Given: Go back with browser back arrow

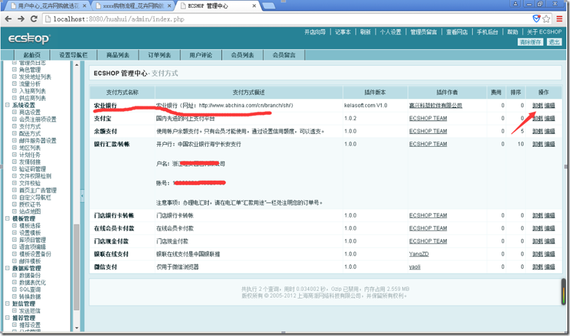Looking at the screenshot, I should click(8, 19).
